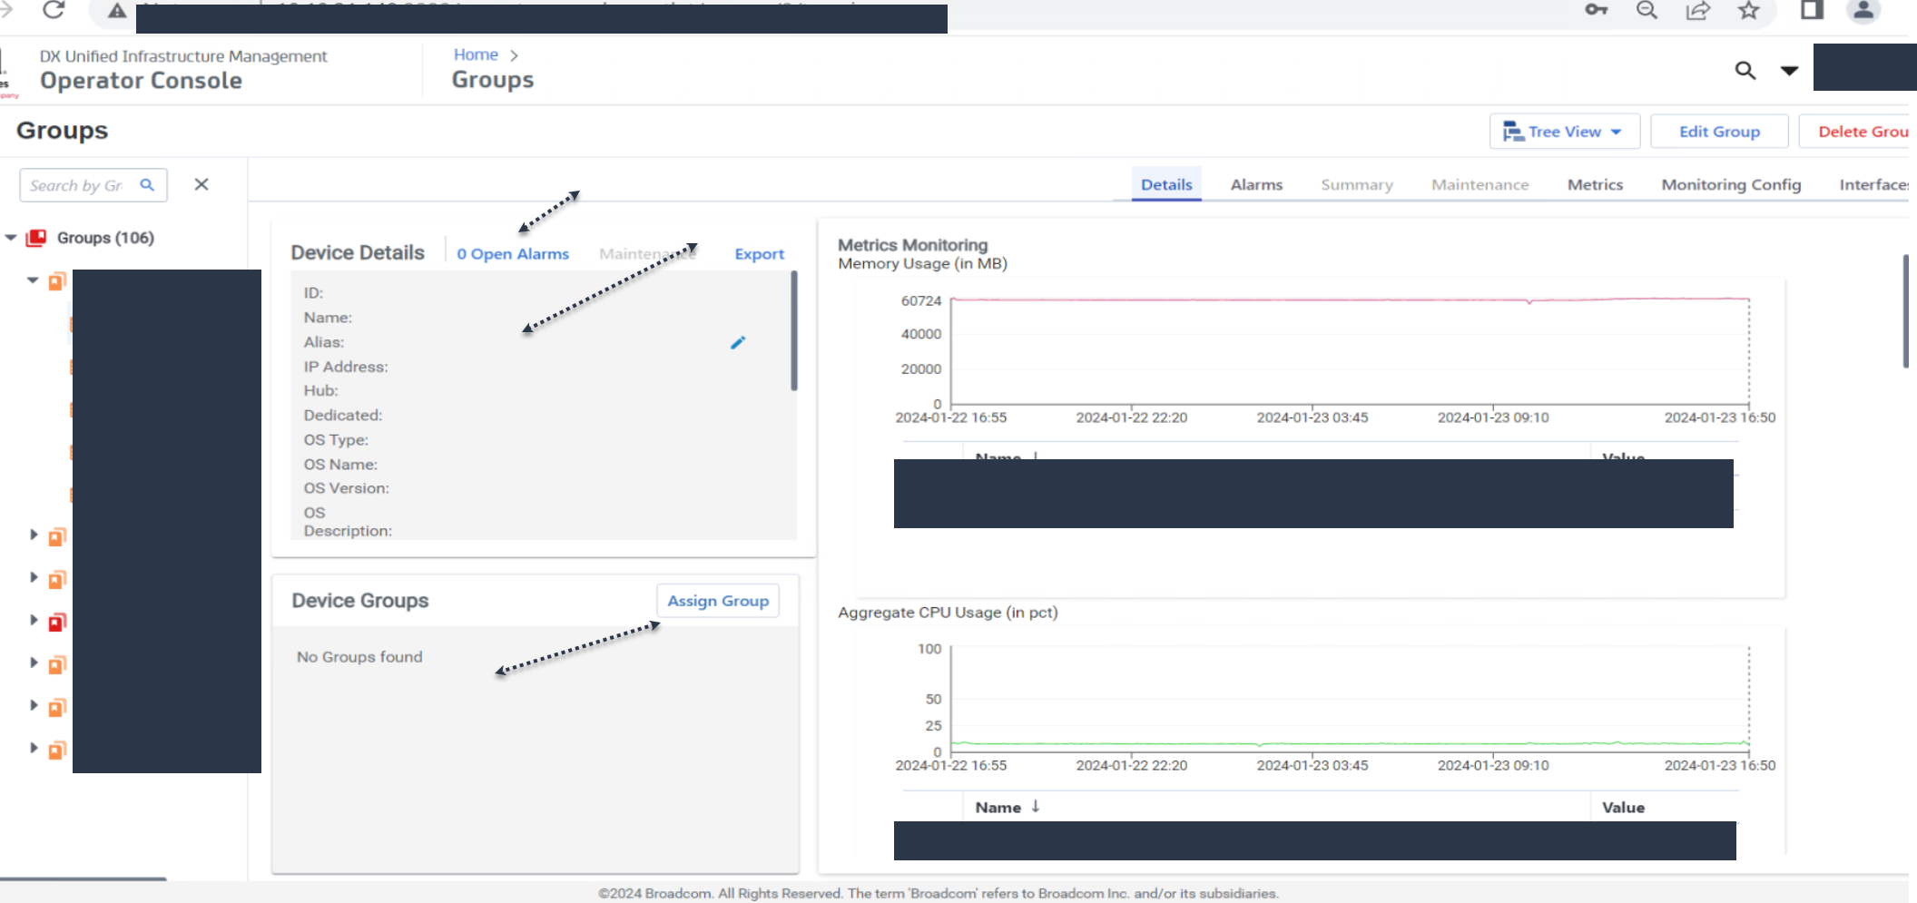Click the 'Hub:' field label
Viewport: 1917px width, 903px height.
click(320, 390)
